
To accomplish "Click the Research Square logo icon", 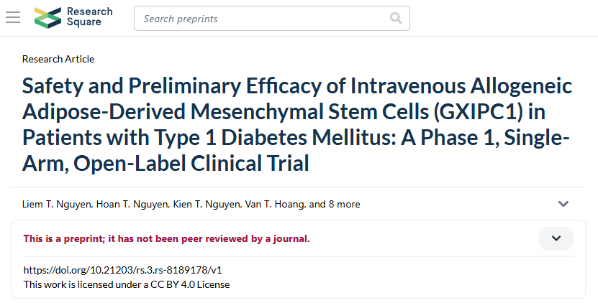I will 48,17.
